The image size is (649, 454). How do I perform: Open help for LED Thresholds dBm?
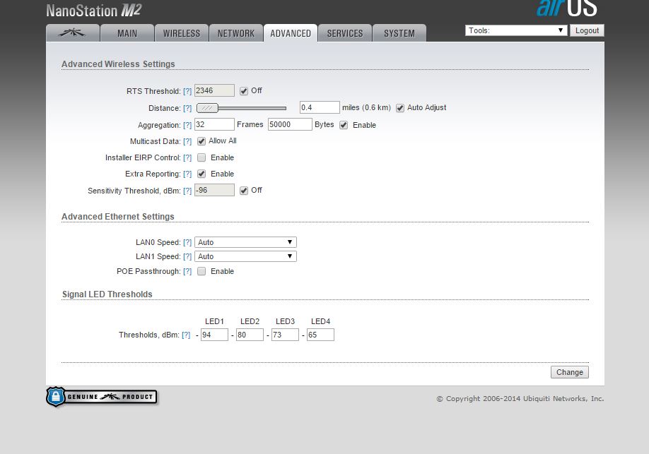[186, 335]
